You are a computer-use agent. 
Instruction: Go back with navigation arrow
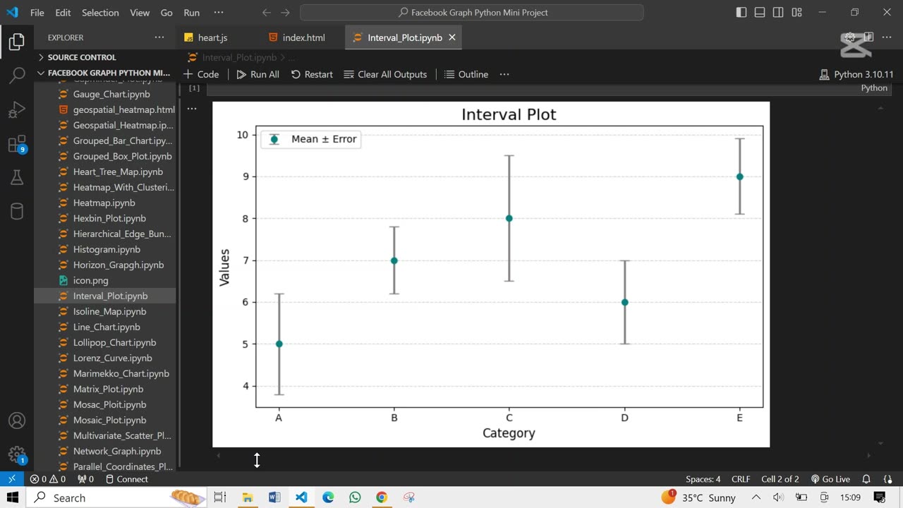point(267,13)
